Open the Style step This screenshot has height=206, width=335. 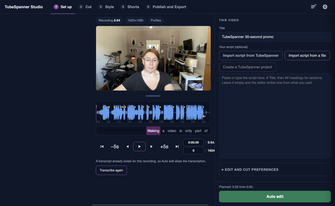click(x=106, y=7)
